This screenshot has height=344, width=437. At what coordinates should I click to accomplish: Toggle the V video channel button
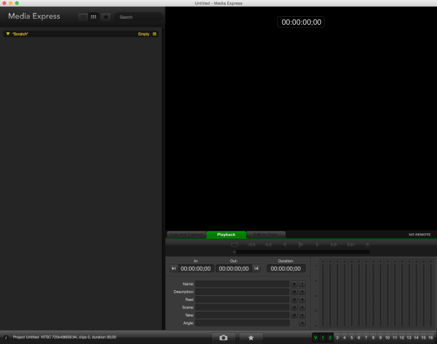[316, 337]
